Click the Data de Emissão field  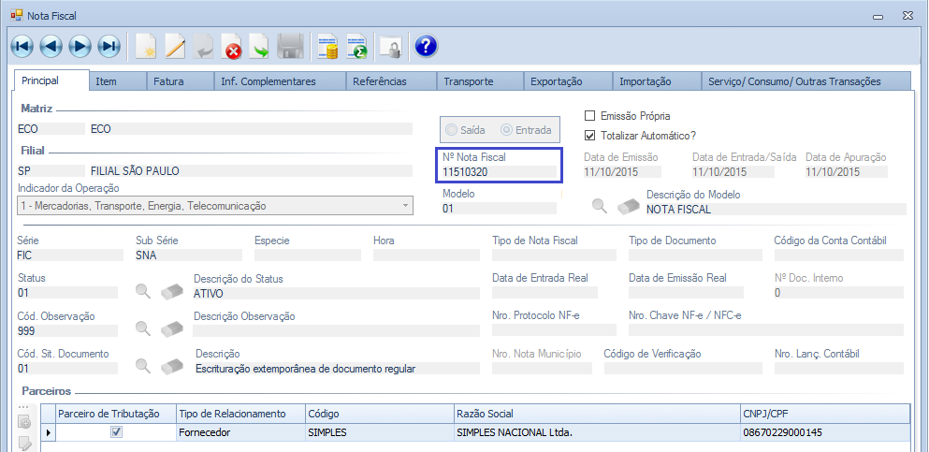point(622,172)
